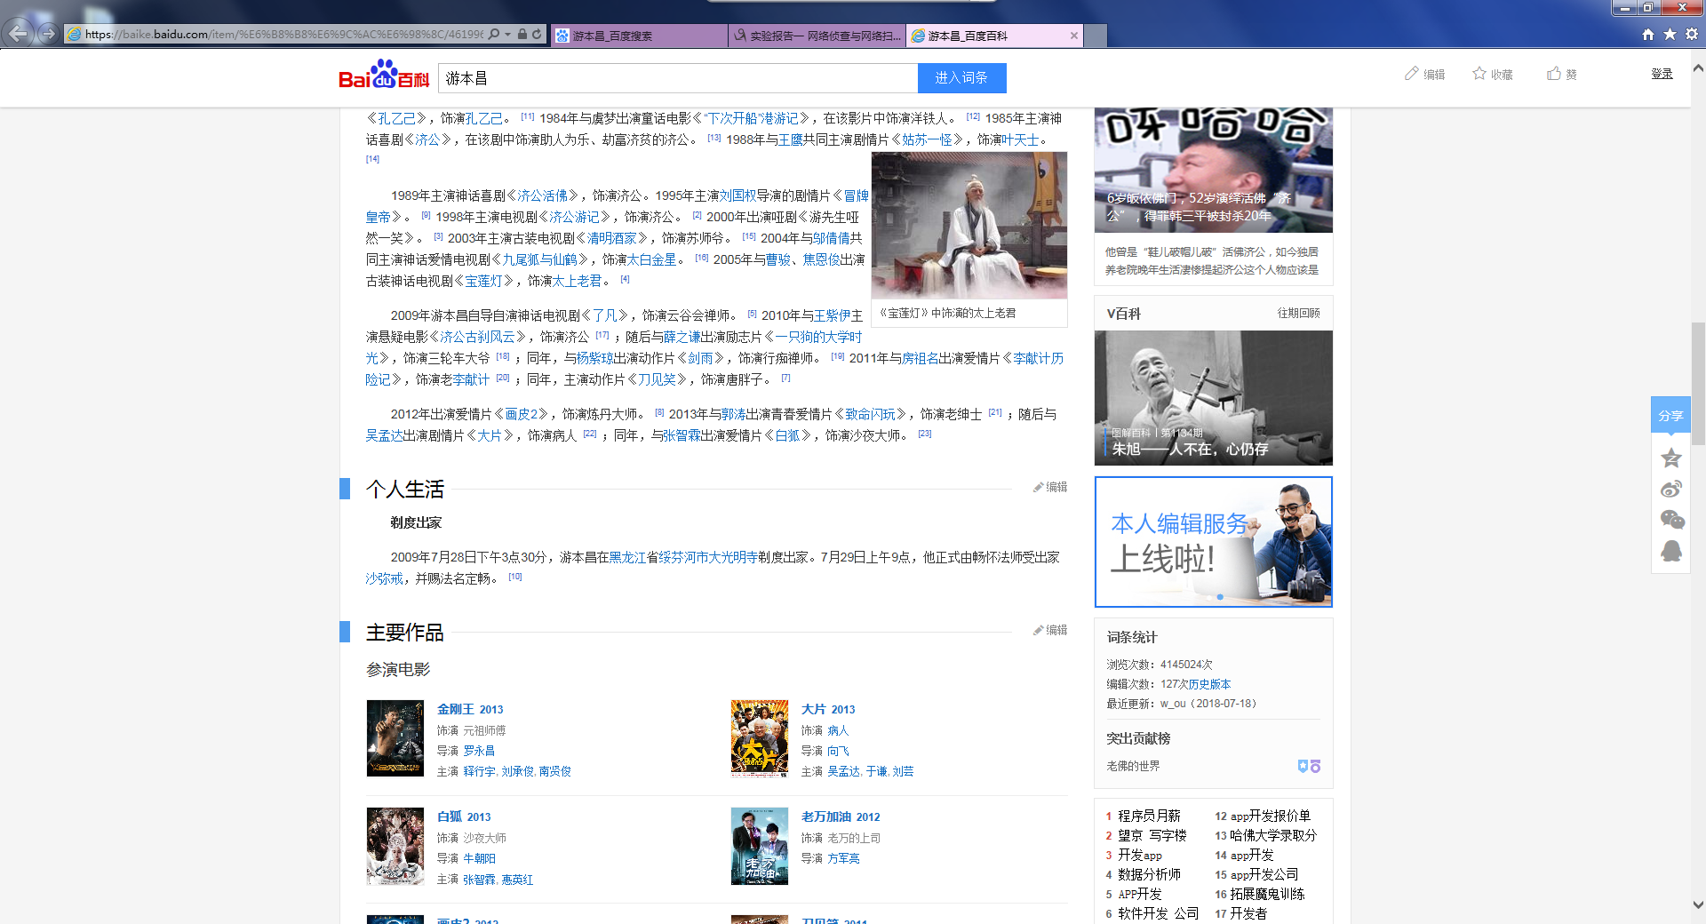Open the 太上老君 photo thumbnail
Image resolution: width=1706 pixels, height=924 pixels.
point(969,226)
